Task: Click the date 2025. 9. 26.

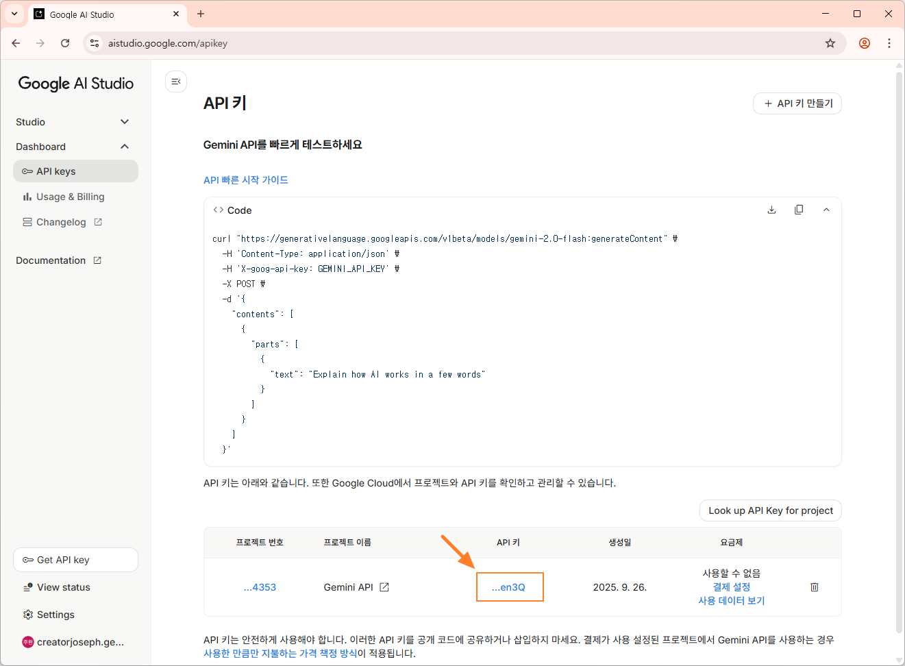Action: click(x=620, y=587)
